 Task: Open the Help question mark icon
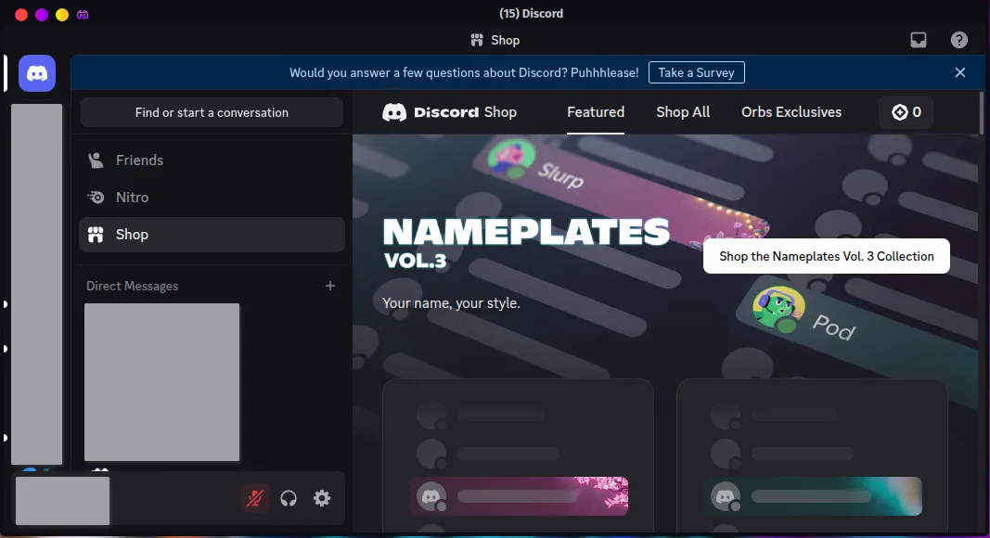point(959,40)
